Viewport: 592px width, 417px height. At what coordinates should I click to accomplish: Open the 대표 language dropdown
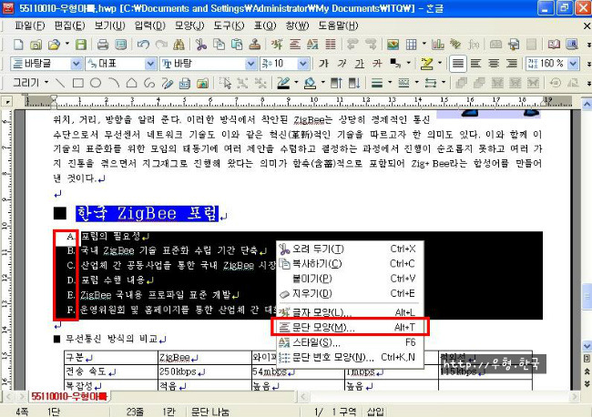click(150, 64)
